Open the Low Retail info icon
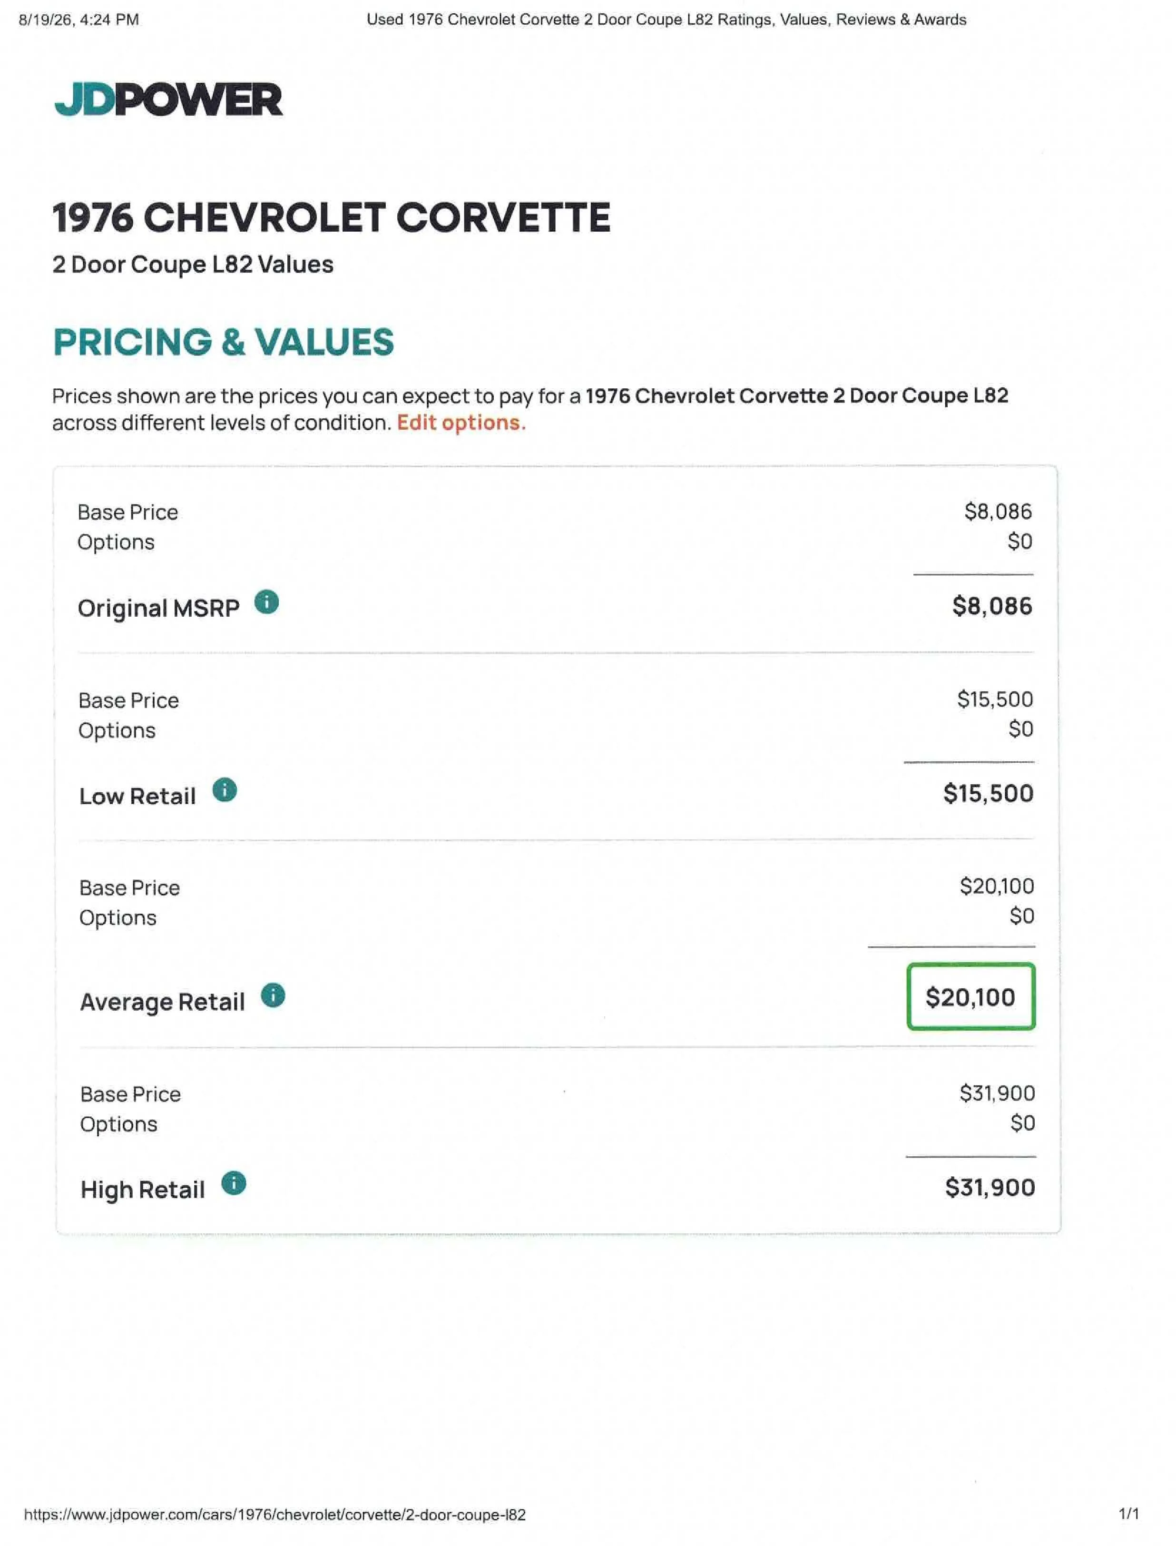The height and width of the screenshot is (1546, 1176). (224, 790)
